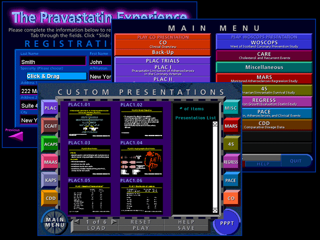Open the PLAC1.04 slide thumbnail
320x240 pixels.
coord(141,161)
